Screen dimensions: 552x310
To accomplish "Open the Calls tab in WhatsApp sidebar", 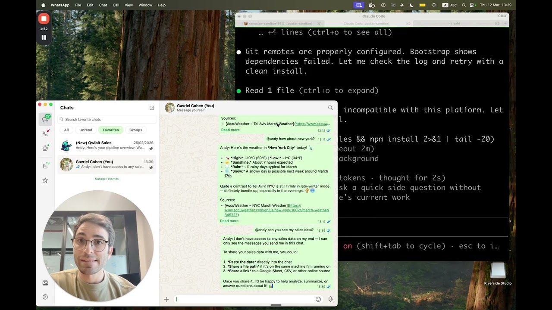I will click(x=45, y=133).
